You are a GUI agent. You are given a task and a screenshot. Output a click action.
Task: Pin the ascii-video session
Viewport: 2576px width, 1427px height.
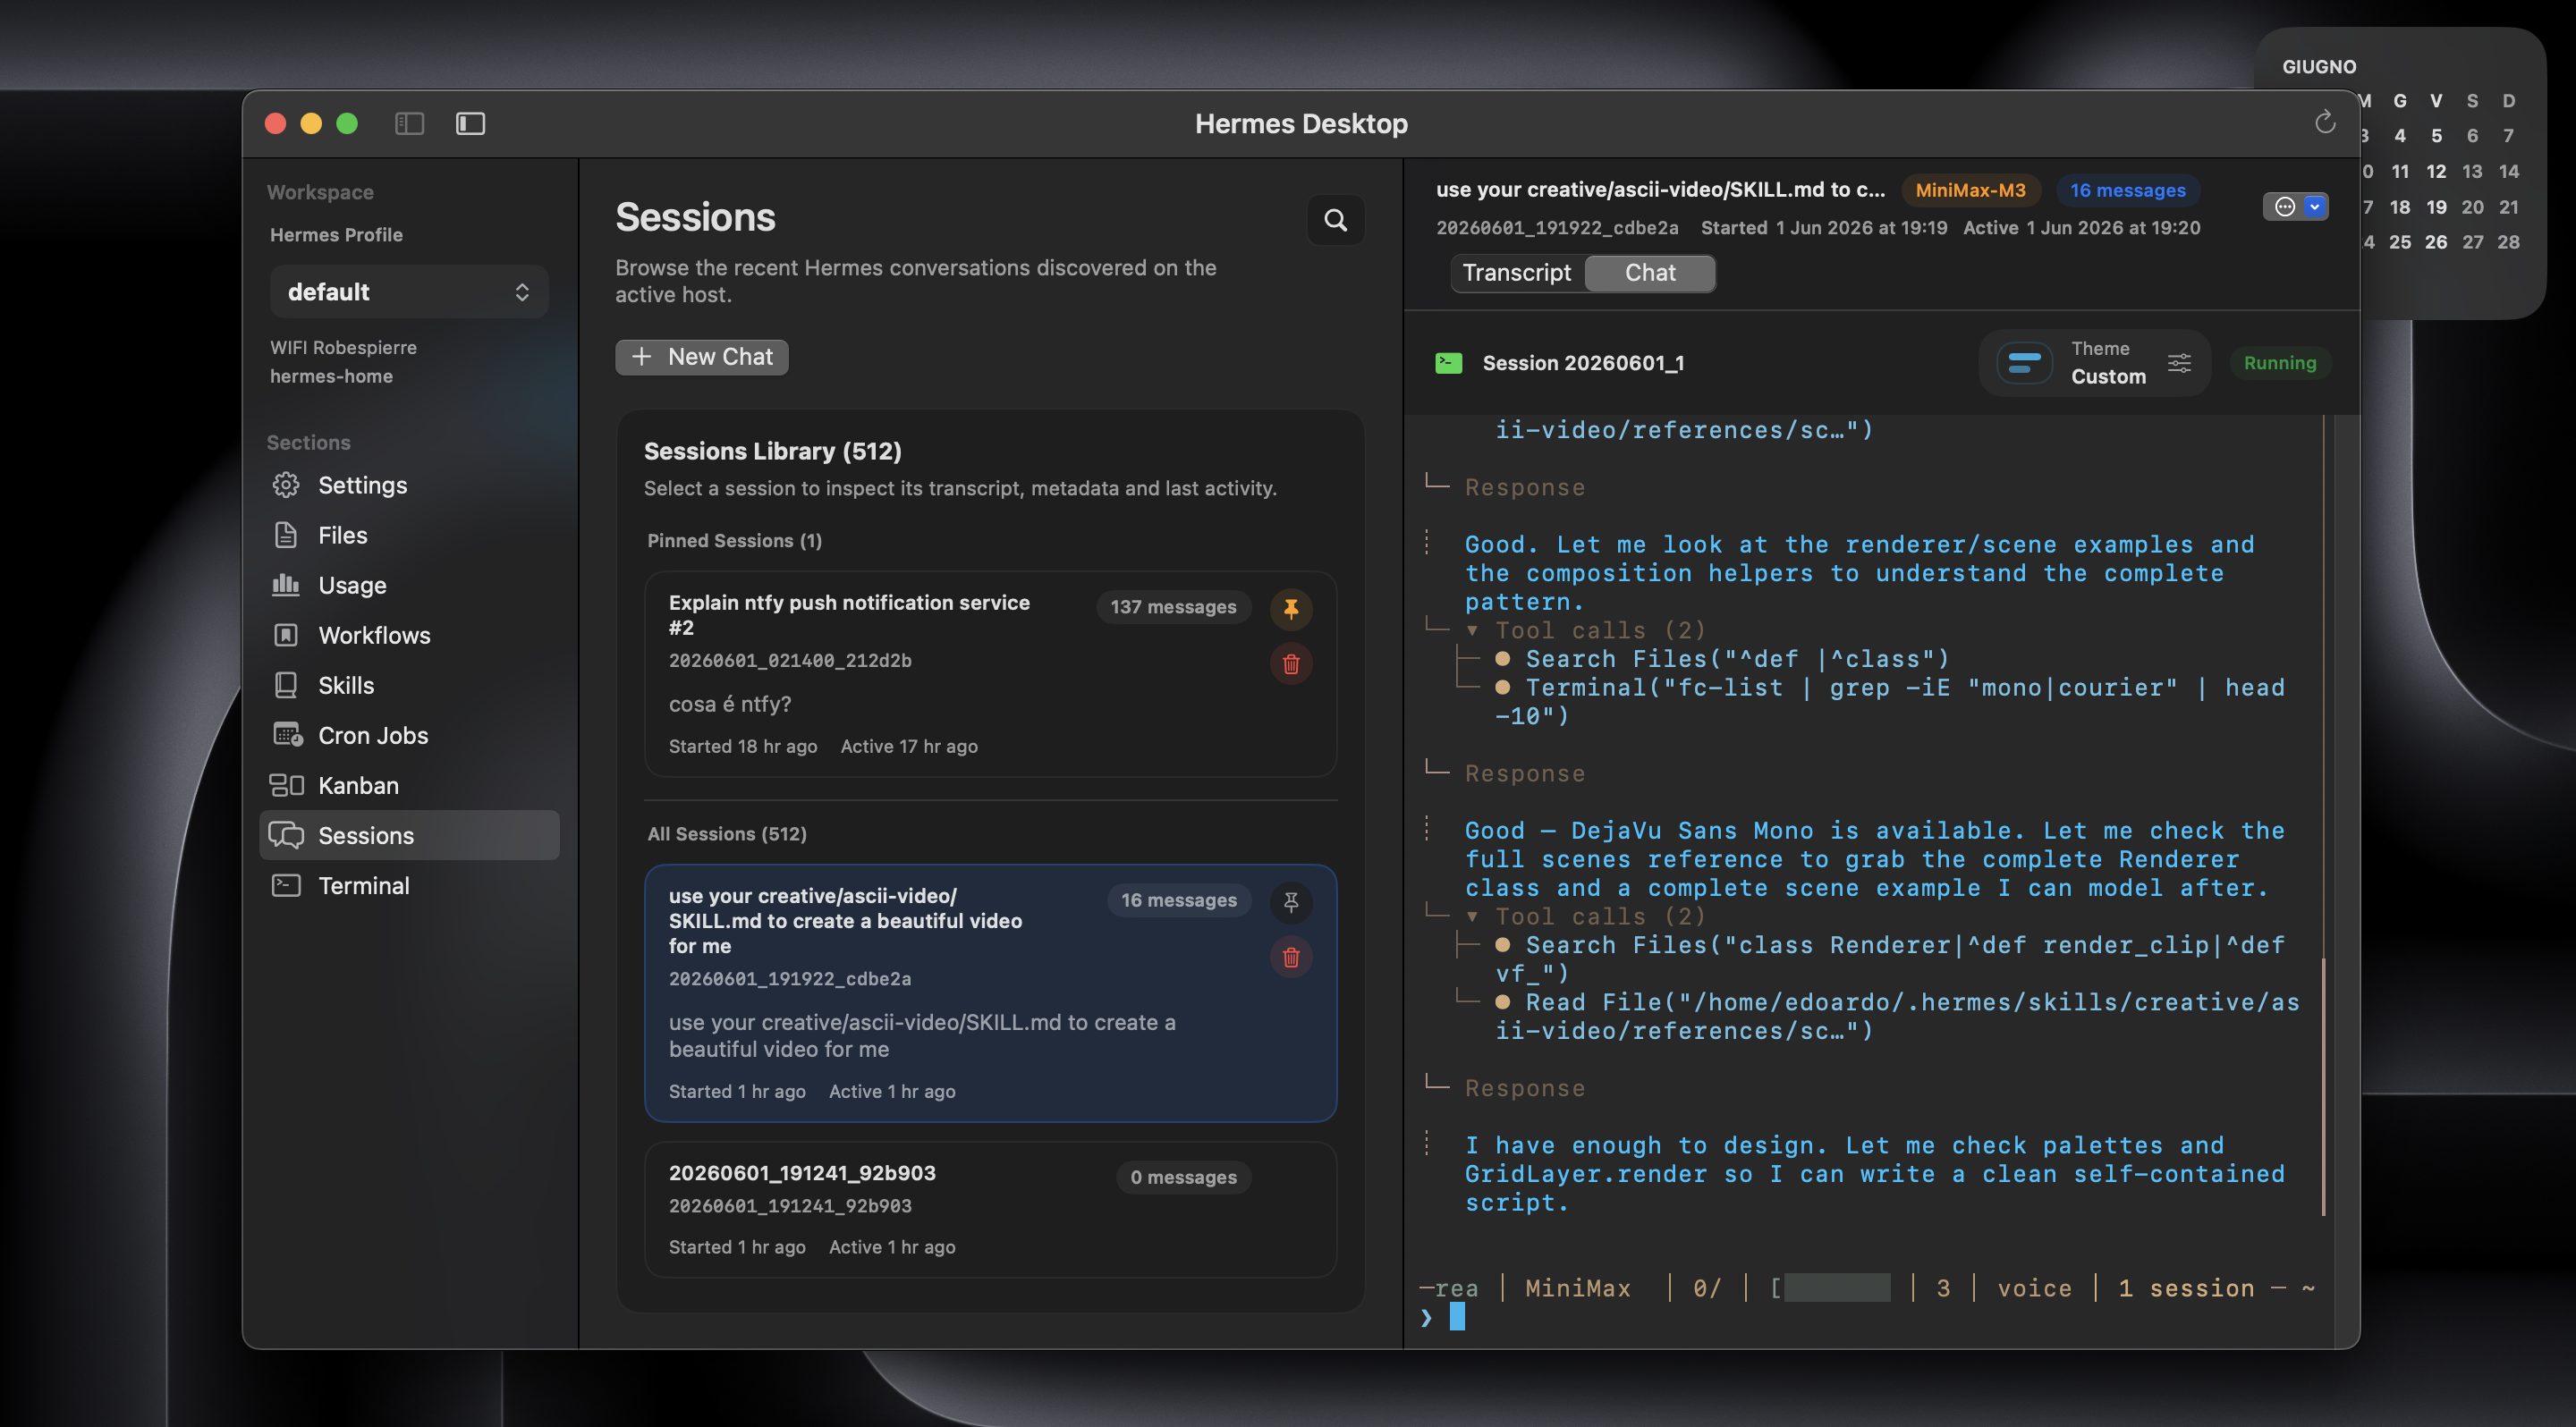[x=1291, y=902]
